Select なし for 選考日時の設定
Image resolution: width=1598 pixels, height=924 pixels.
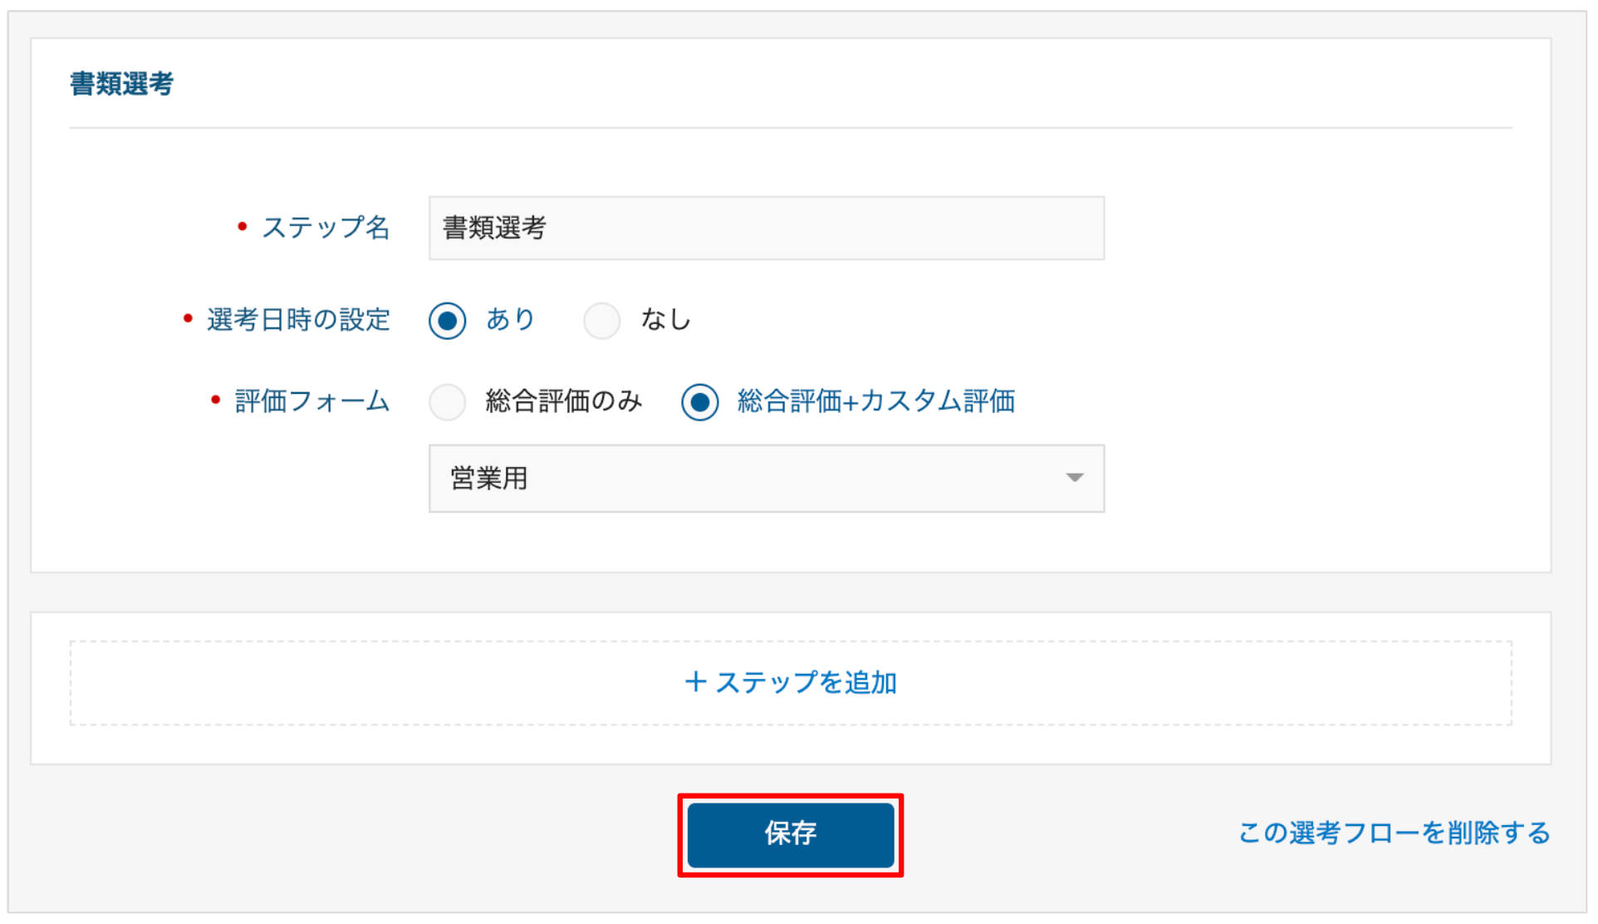pos(601,321)
